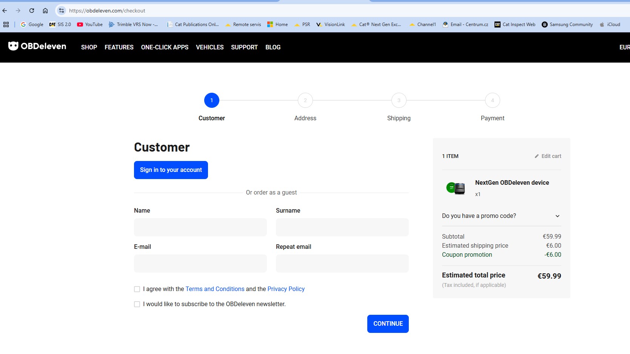This screenshot has height=354, width=630.
Task: Click the pencil Edit cart icon
Action: [x=537, y=156]
